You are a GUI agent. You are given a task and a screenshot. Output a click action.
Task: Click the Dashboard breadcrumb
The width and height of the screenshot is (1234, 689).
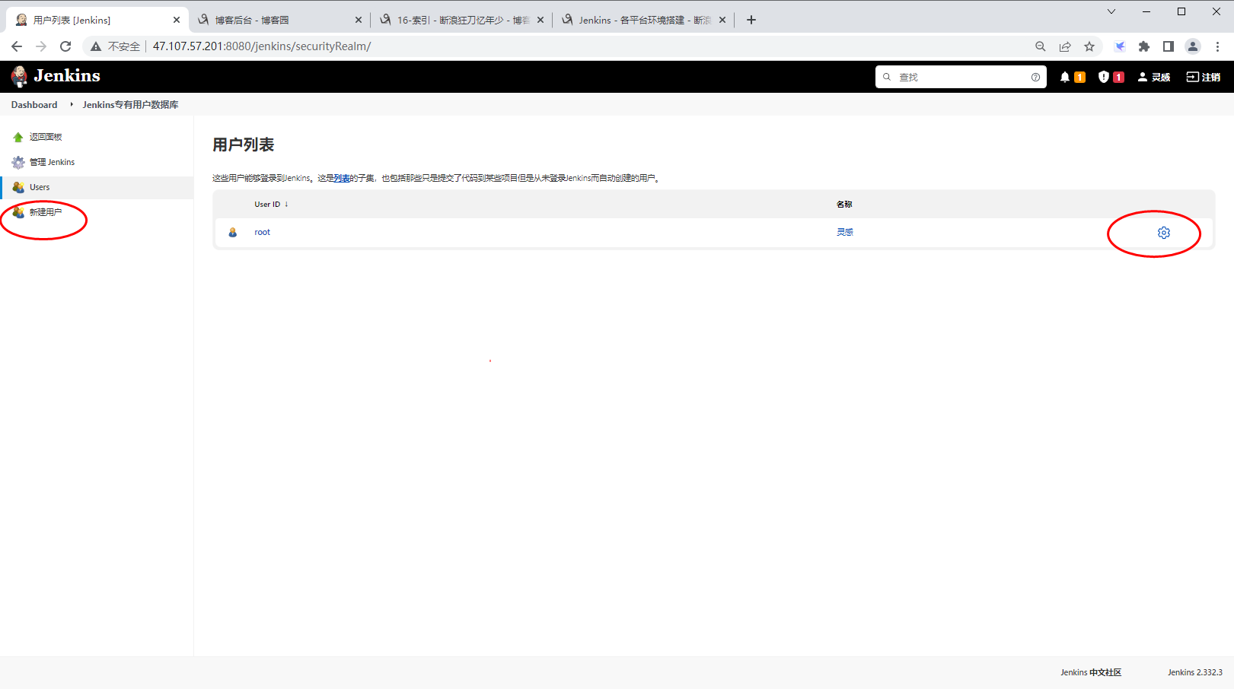coord(34,105)
